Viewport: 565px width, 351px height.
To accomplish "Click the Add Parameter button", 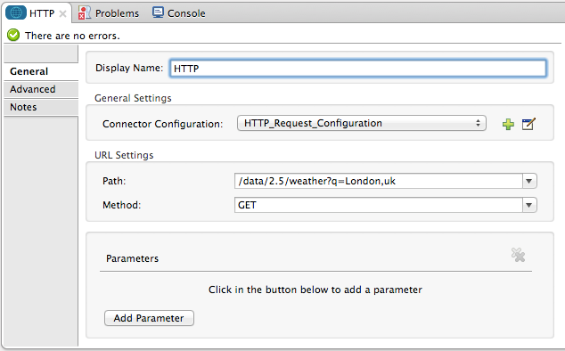I will 149,318.
